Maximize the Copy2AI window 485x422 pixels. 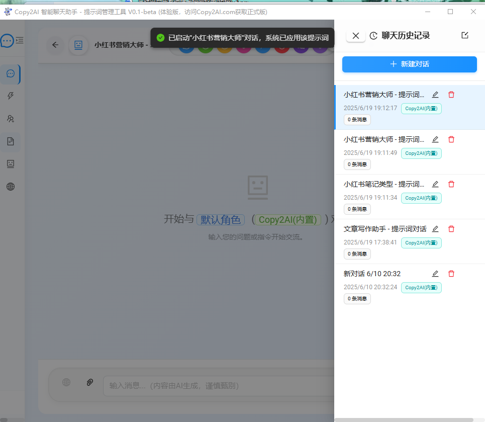click(450, 12)
